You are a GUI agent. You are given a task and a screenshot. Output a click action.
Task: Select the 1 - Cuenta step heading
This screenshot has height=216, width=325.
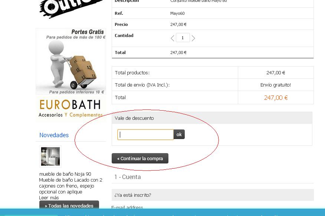click(x=128, y=177)
